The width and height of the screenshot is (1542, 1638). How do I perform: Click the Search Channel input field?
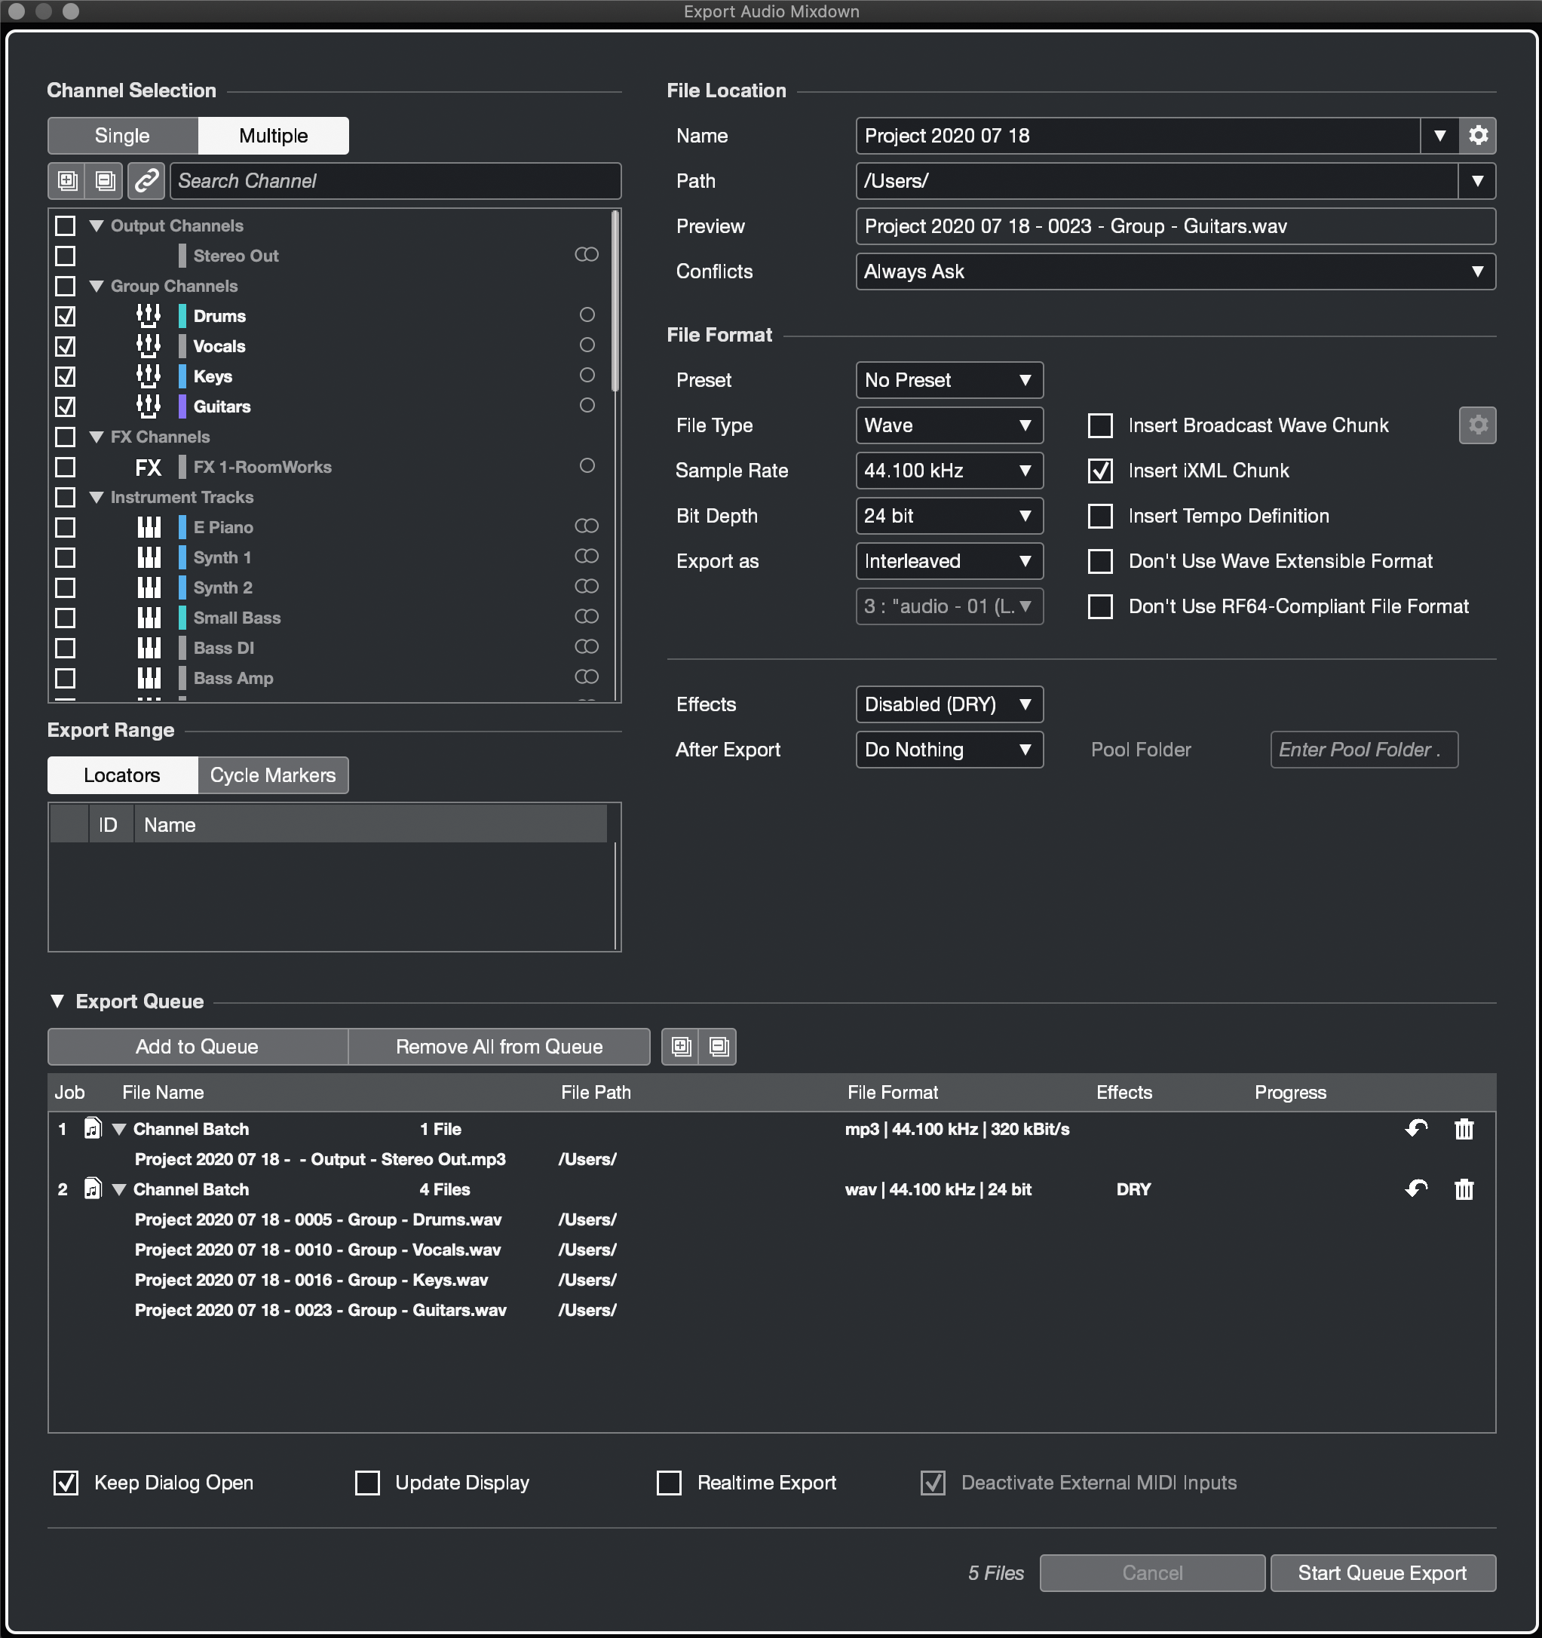click(395, 180)
